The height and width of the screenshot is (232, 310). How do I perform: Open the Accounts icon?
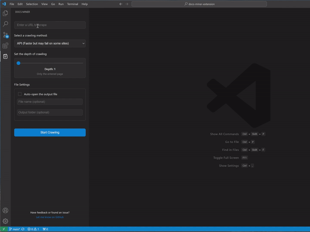coord(5,211)
